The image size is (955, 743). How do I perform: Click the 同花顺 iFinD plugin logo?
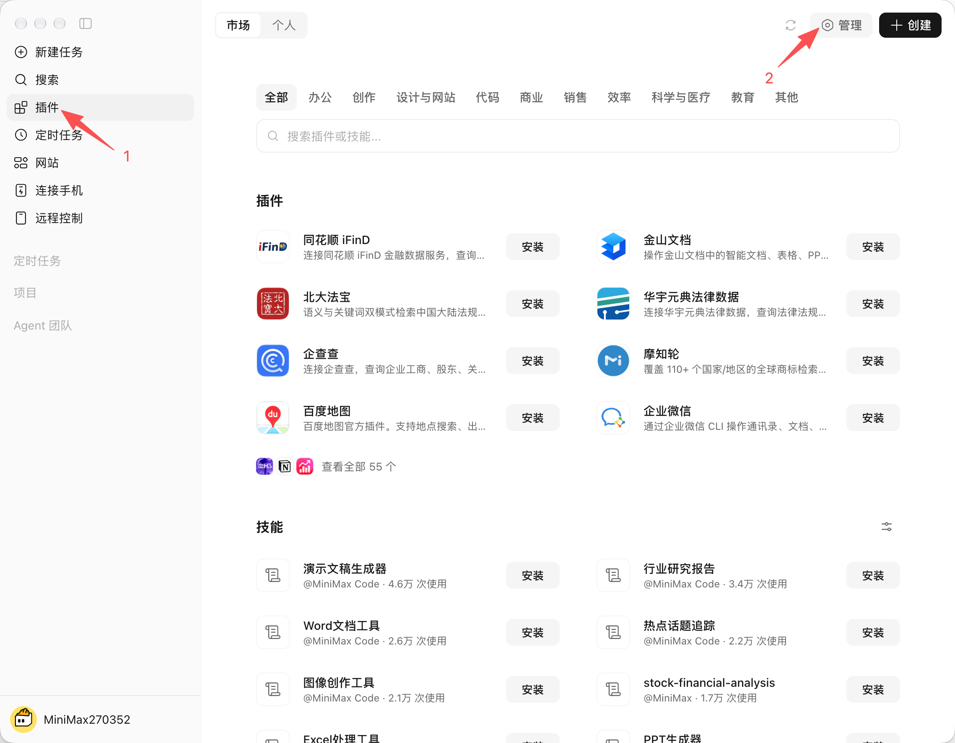coord(272,247)
